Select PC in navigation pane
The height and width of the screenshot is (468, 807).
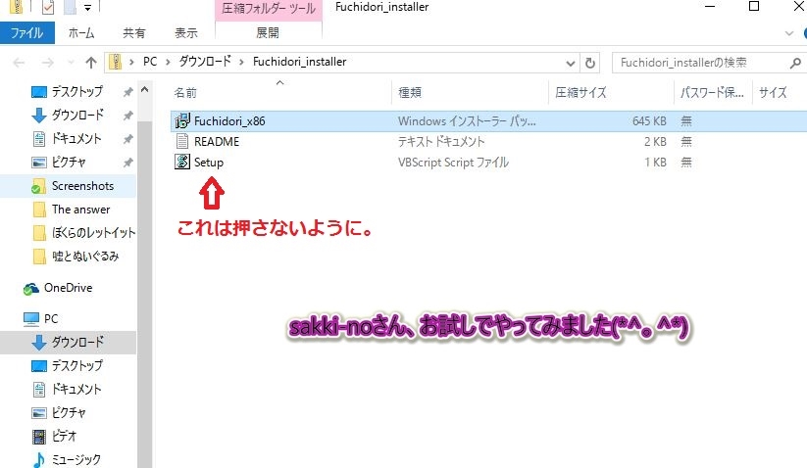[51, 319]
